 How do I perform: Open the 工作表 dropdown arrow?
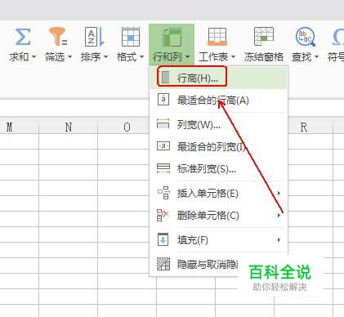pyautogui.click(x=234, y=57)
